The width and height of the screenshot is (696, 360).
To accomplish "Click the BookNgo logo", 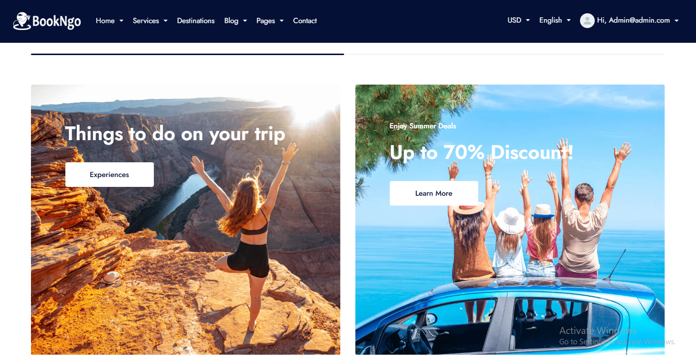I will pos(47,21).
